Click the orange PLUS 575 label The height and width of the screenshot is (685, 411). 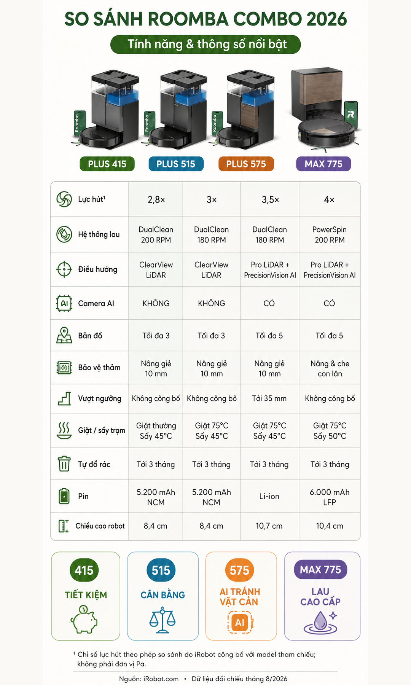pyautogui.click(x=246, y=164)
